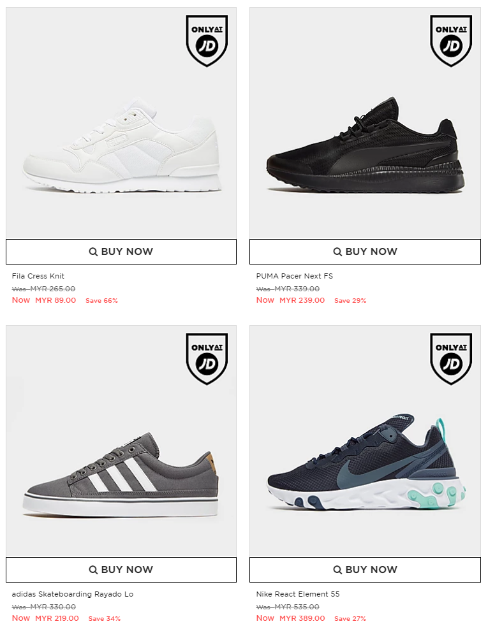Image resolution: width=488 pixels, height=631 pixels.
Task: Click the Only at JD badge on PUMA shoe
Action: click(x=450, y=41)
